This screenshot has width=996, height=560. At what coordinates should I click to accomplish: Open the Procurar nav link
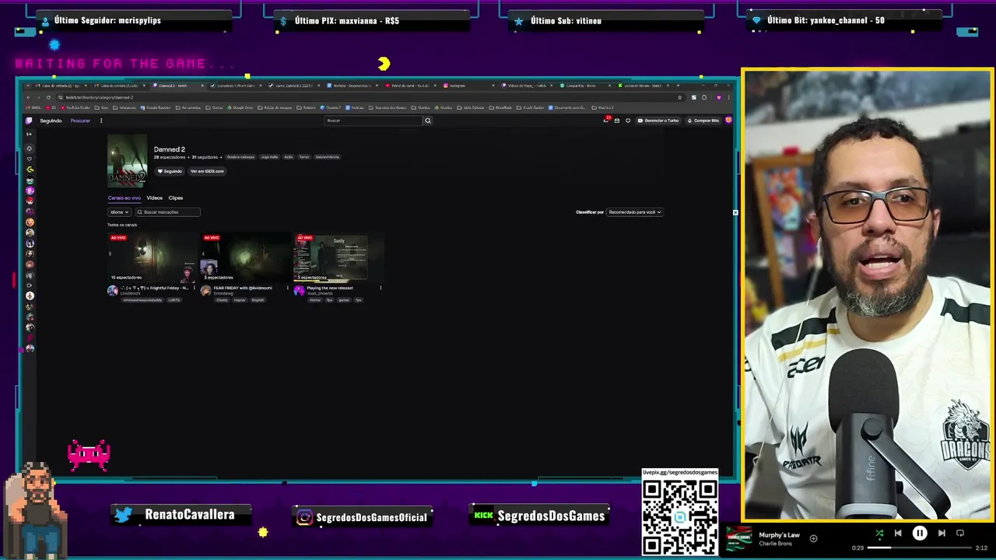pyautogui.click(x=80, y=121)
